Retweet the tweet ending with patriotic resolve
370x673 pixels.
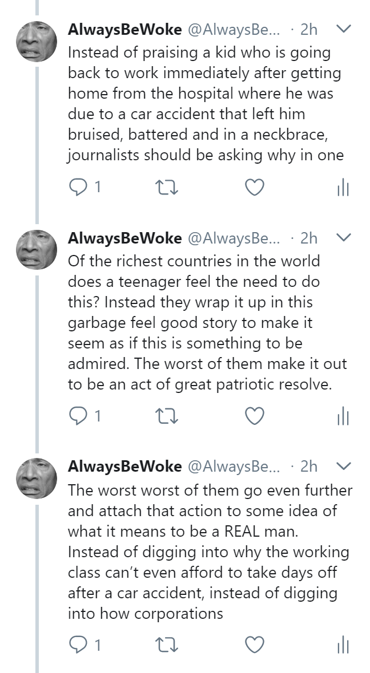coord(166,416)
